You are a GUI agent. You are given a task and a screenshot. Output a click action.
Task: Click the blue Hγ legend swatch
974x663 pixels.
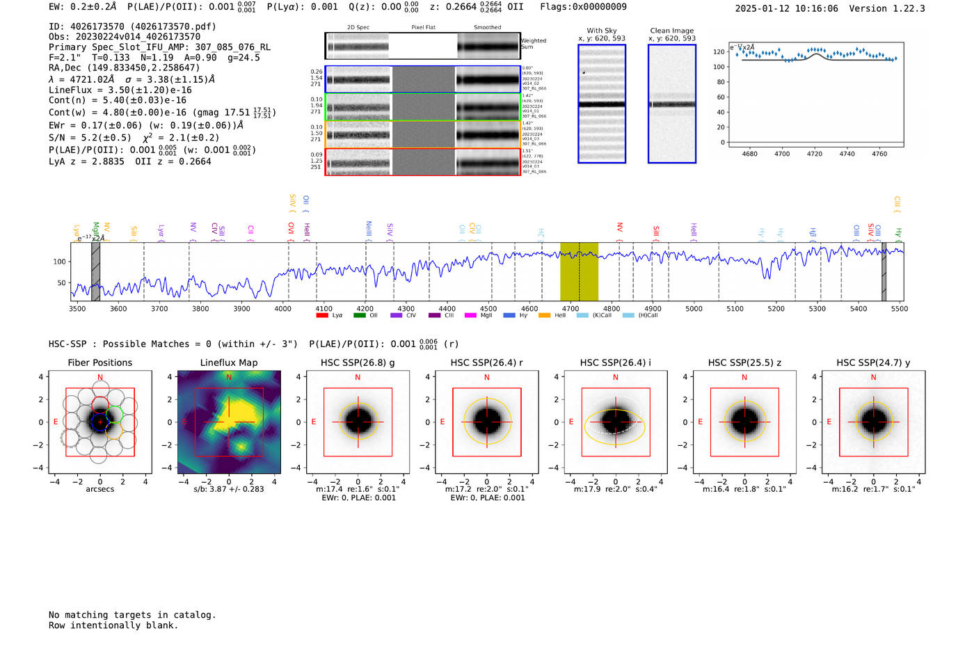point(509,315)
